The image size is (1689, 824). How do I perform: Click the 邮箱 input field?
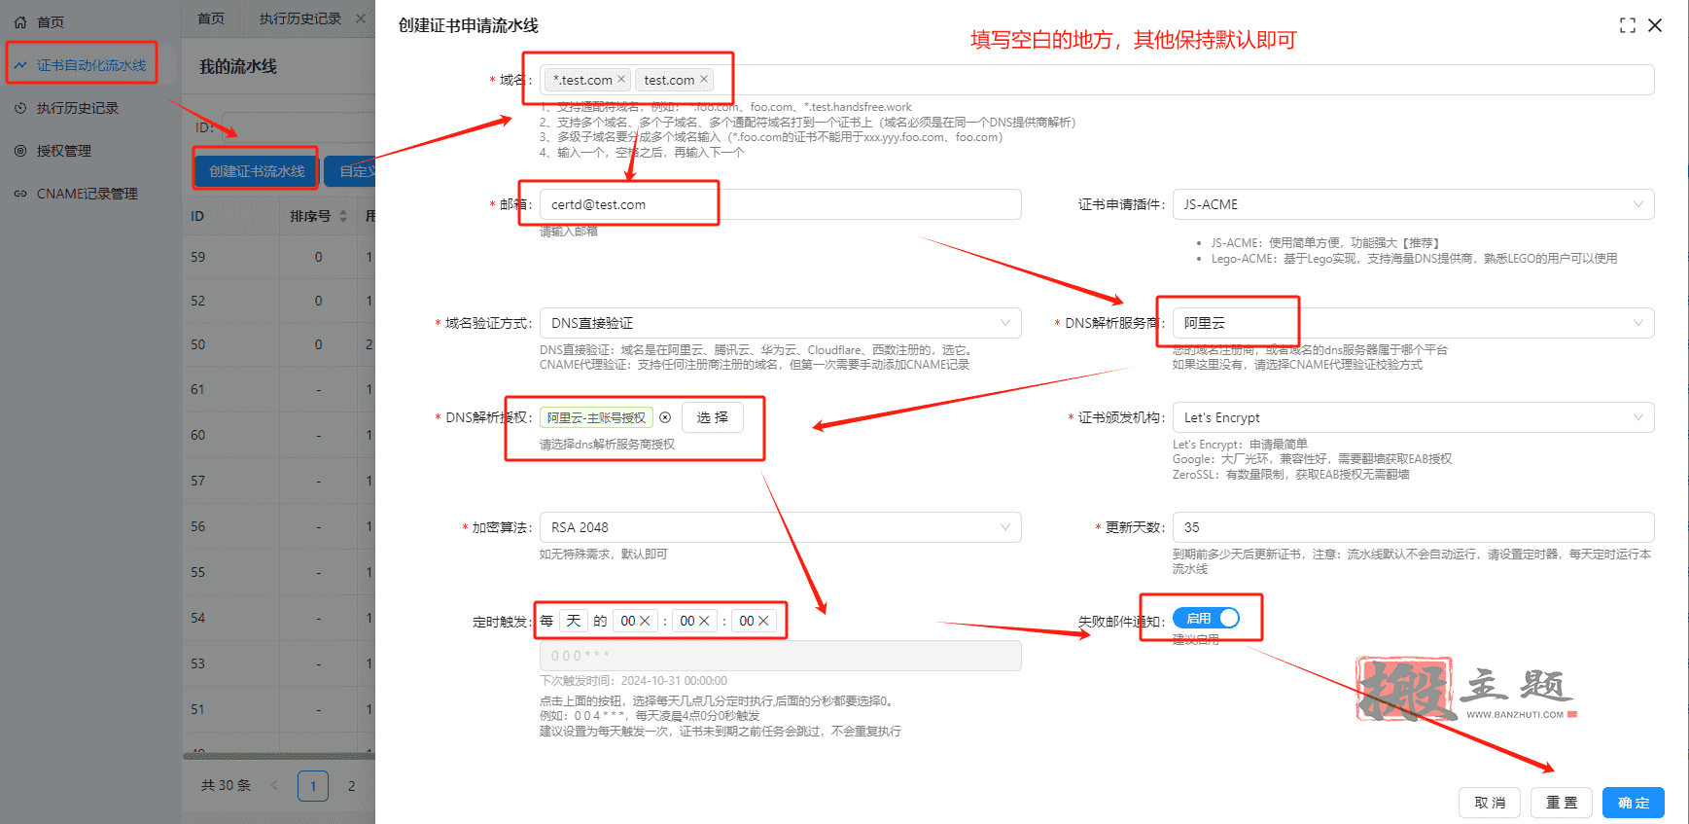[780, 204]
